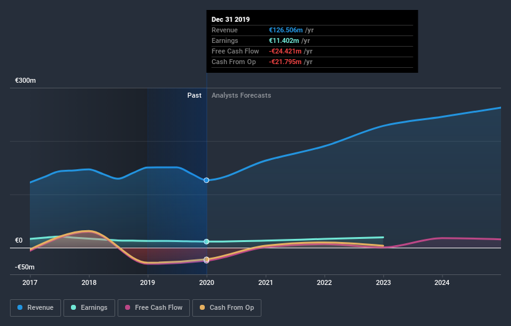Click the 2017 x-axis label
The image size is (511, 326).
(x=30, y=282)
